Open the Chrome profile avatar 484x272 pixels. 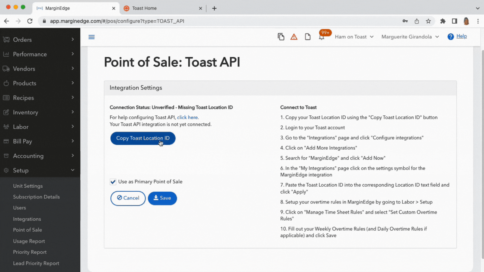point(466,21)
